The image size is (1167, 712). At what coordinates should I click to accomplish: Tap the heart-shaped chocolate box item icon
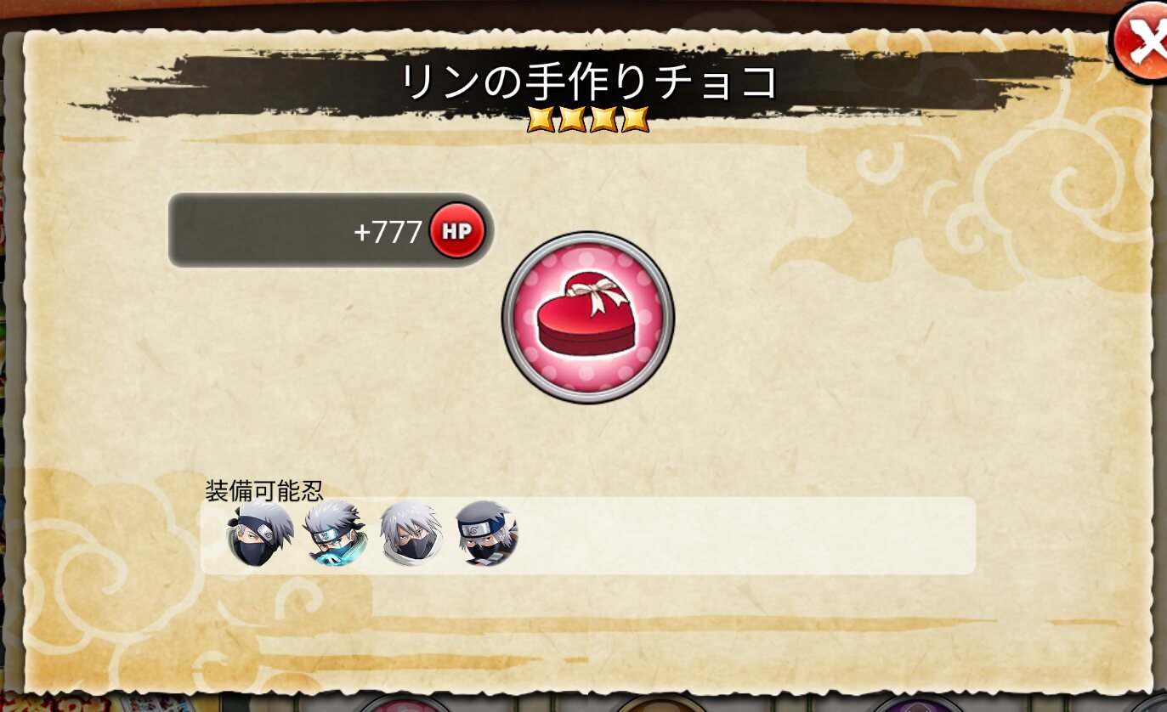click(x=587, y=317)
